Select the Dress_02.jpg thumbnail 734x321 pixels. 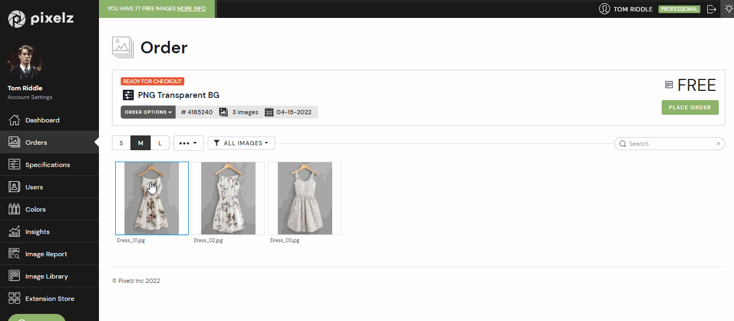pos(228,198)
